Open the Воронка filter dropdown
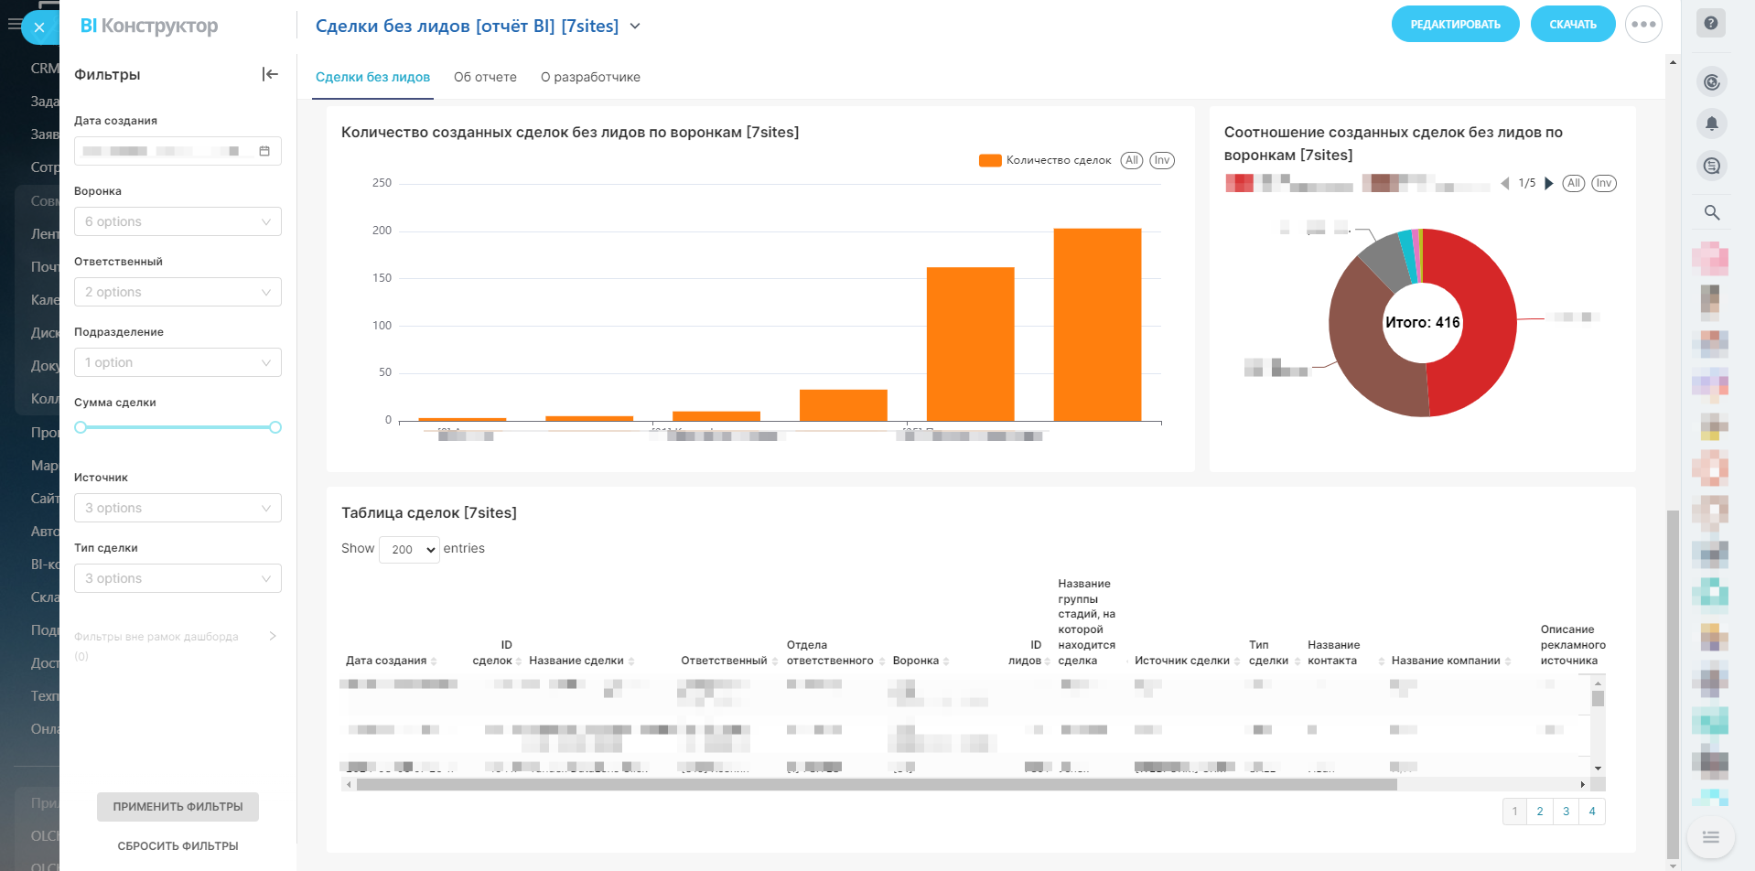 (178, 221)
